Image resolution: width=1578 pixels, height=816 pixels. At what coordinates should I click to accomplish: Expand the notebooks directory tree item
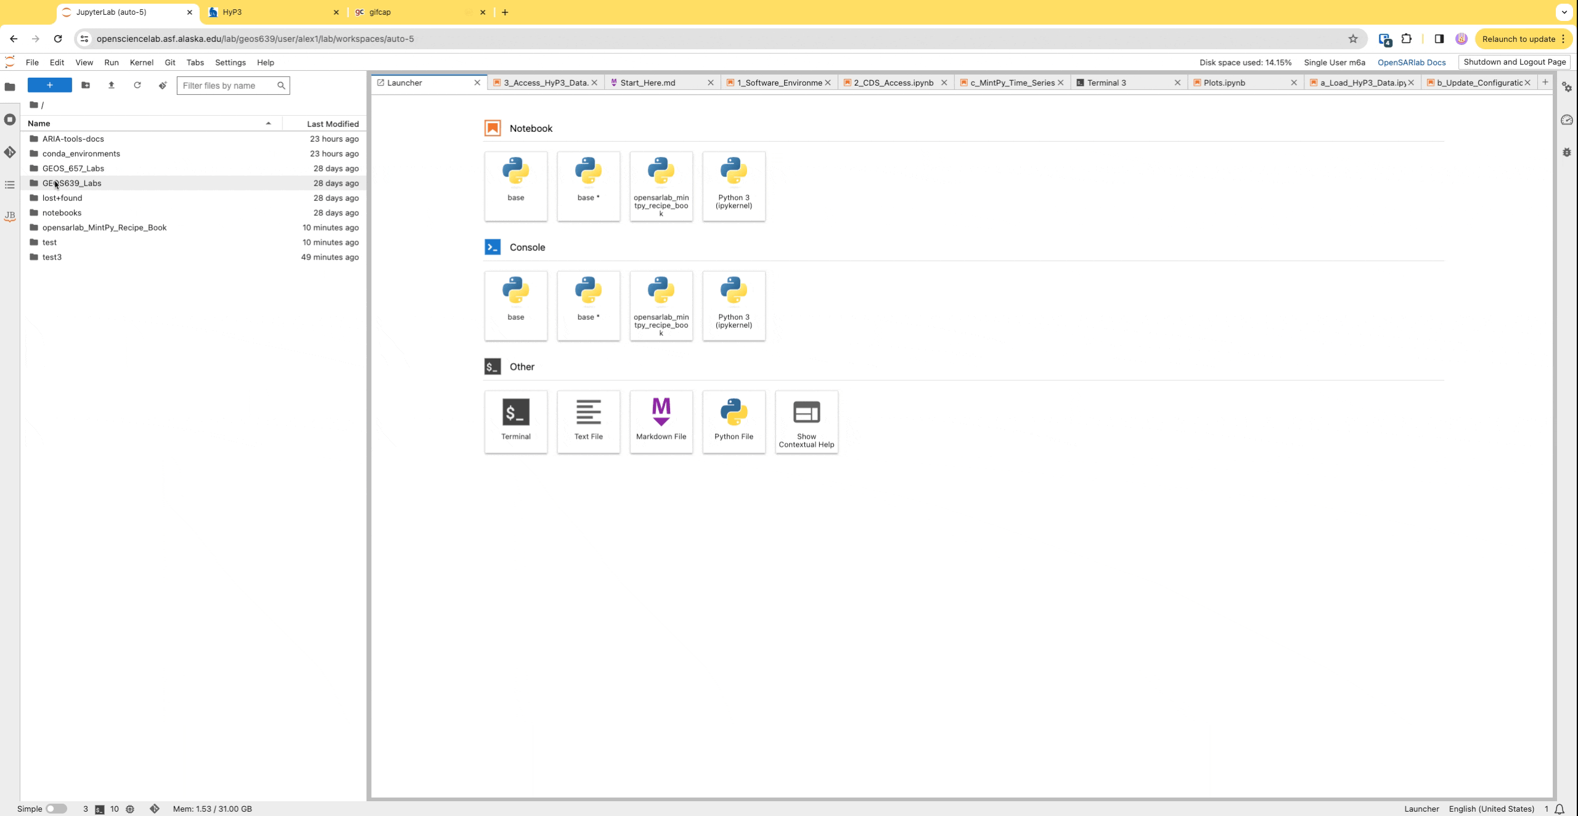(x=62, y=211)
